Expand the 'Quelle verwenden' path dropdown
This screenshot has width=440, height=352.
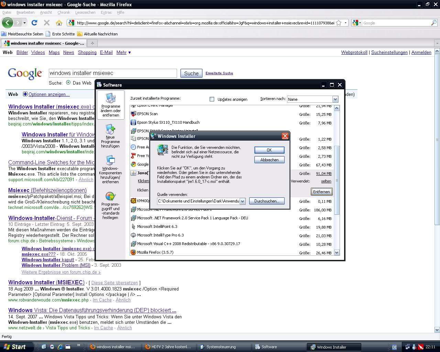pyautogui.click(x=242, y=201)
